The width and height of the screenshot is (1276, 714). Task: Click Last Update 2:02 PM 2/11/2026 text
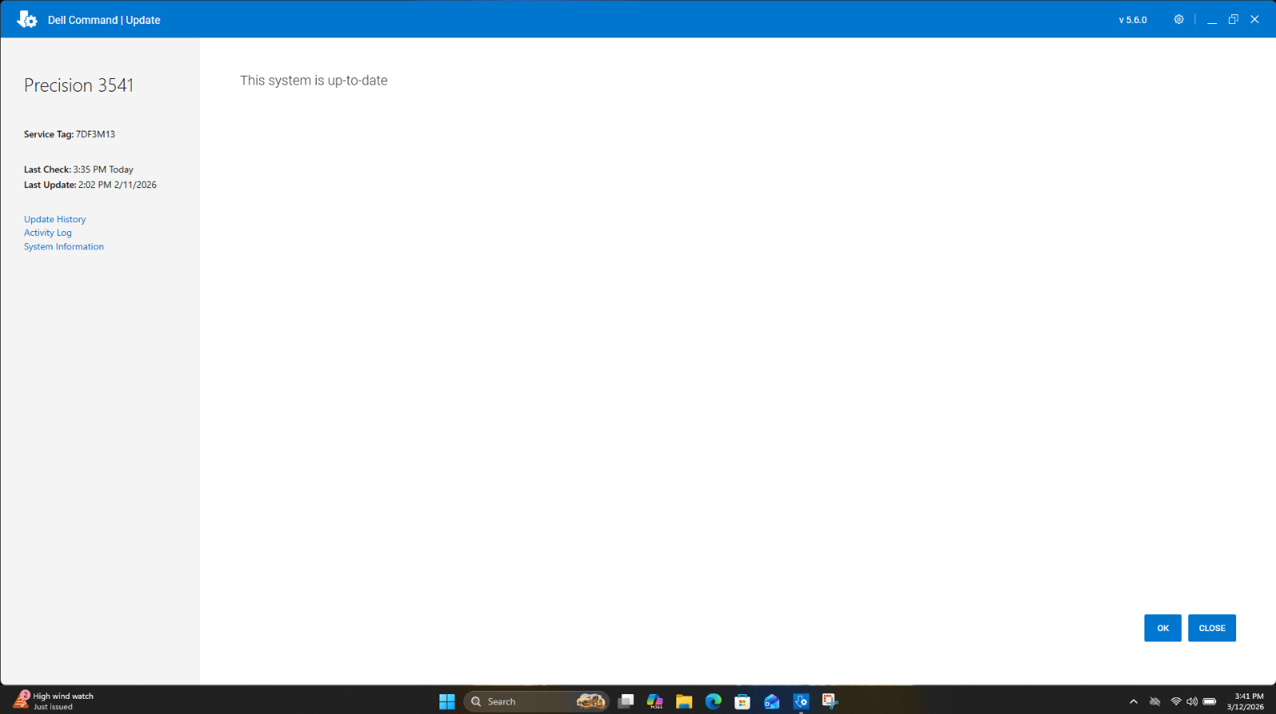point(90,185)
